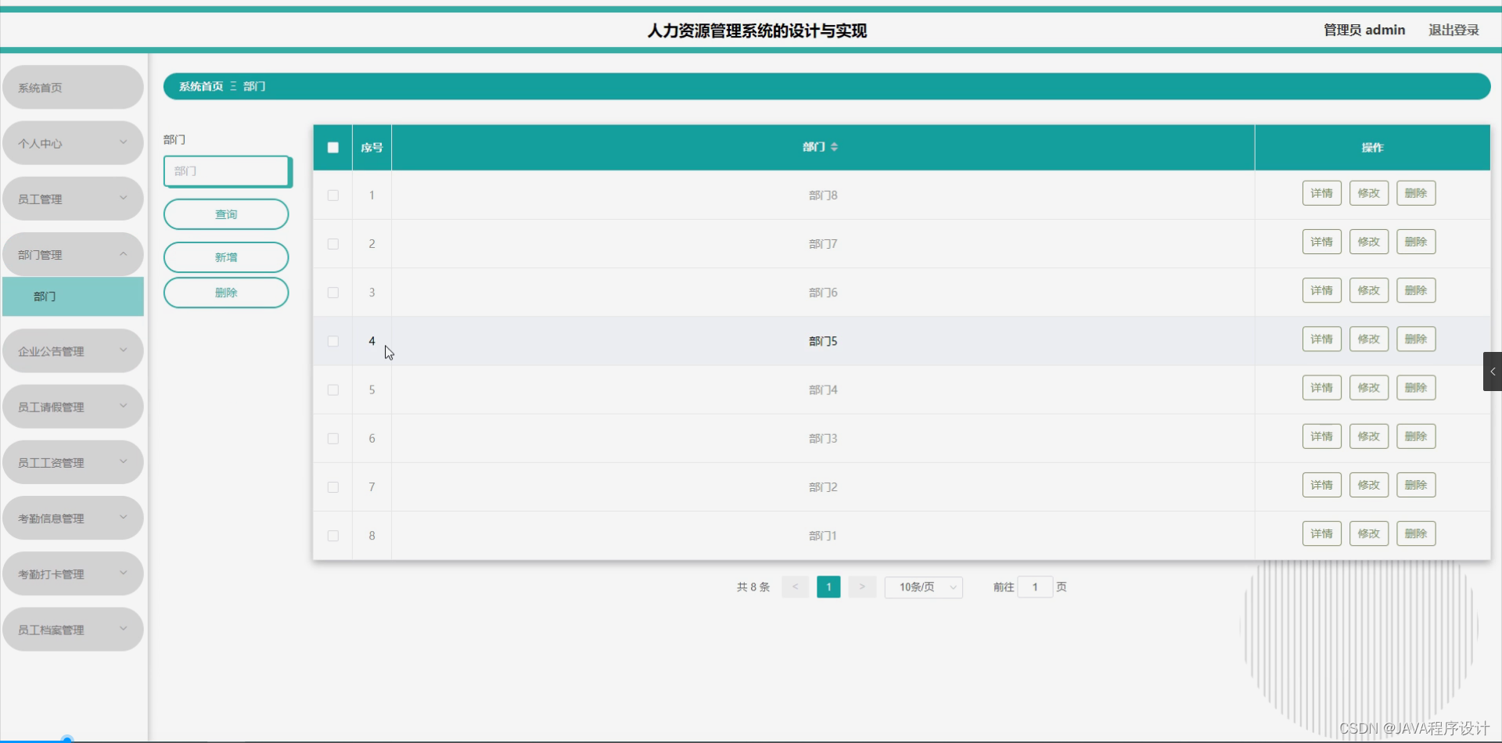Open 详情 for row 部门2
Viewport: 1502px width, 743px height.
click(1322, 485)
